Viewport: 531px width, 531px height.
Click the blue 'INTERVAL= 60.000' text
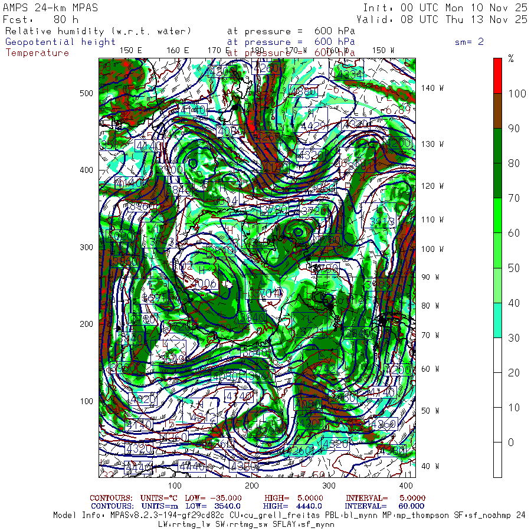tap(384, 506)
